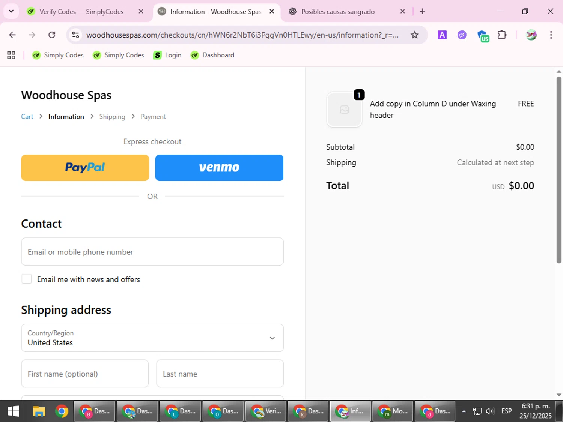This screenshot has height=422, width=563.
Task: Switch to Posibles causas sangrado tab
Action: point(338,12)
